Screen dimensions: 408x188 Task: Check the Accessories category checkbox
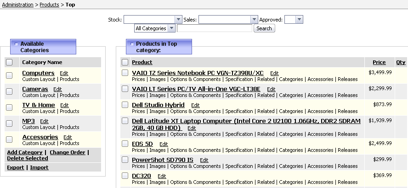pyautogui.click(x=9, y=140)
